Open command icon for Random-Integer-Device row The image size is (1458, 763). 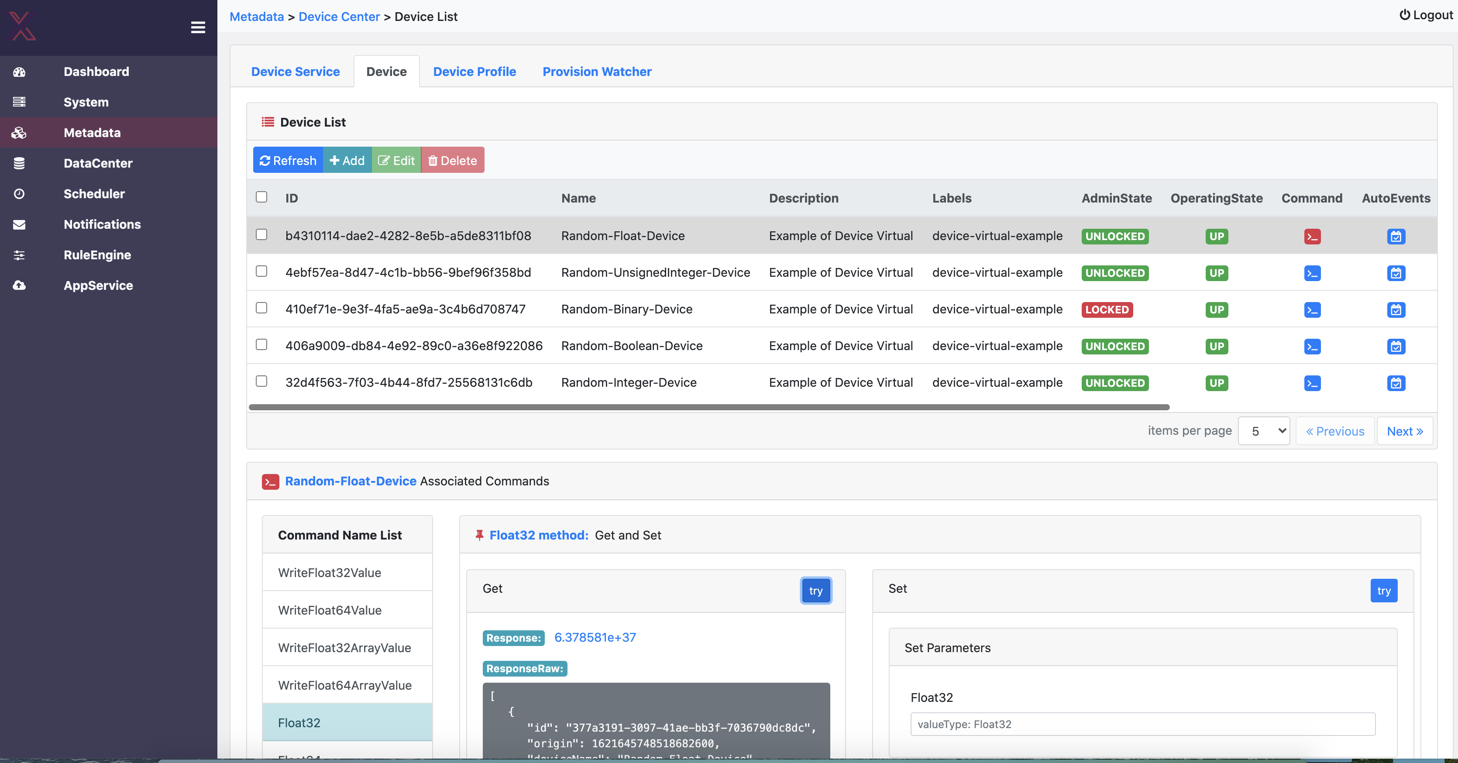(1312, 383)
